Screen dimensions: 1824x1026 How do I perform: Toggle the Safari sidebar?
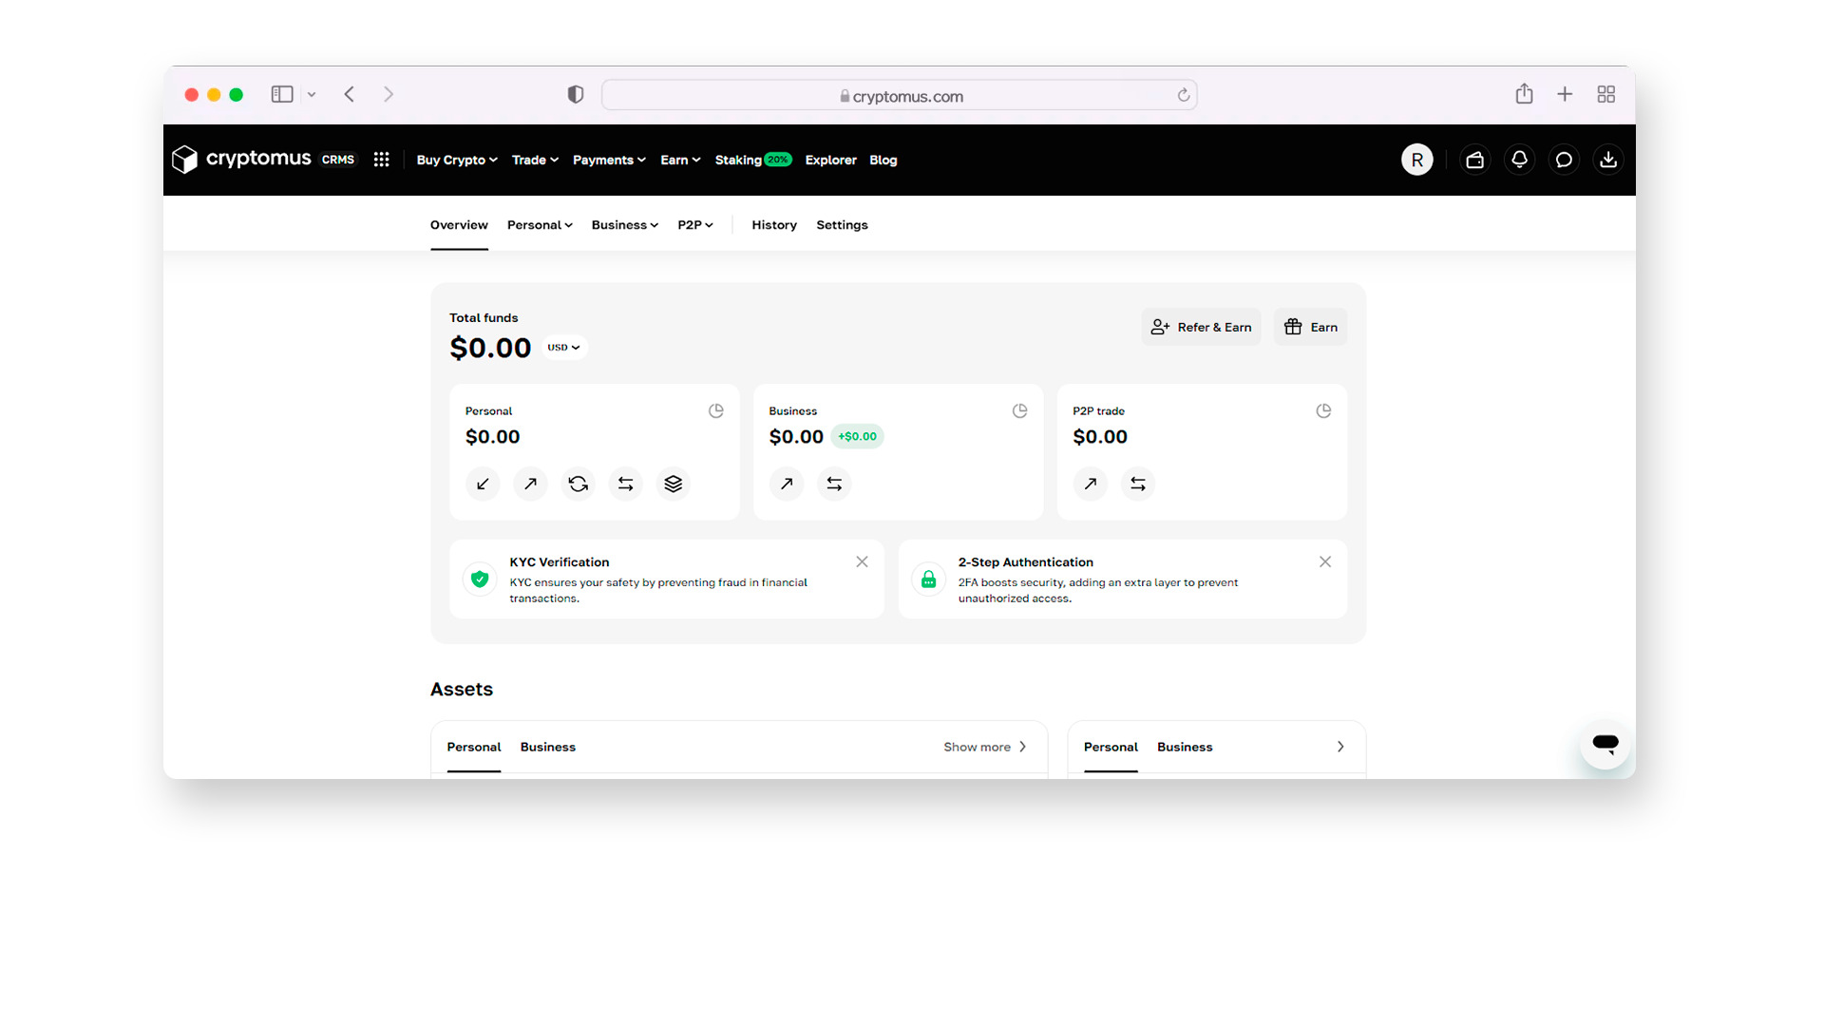282,94
